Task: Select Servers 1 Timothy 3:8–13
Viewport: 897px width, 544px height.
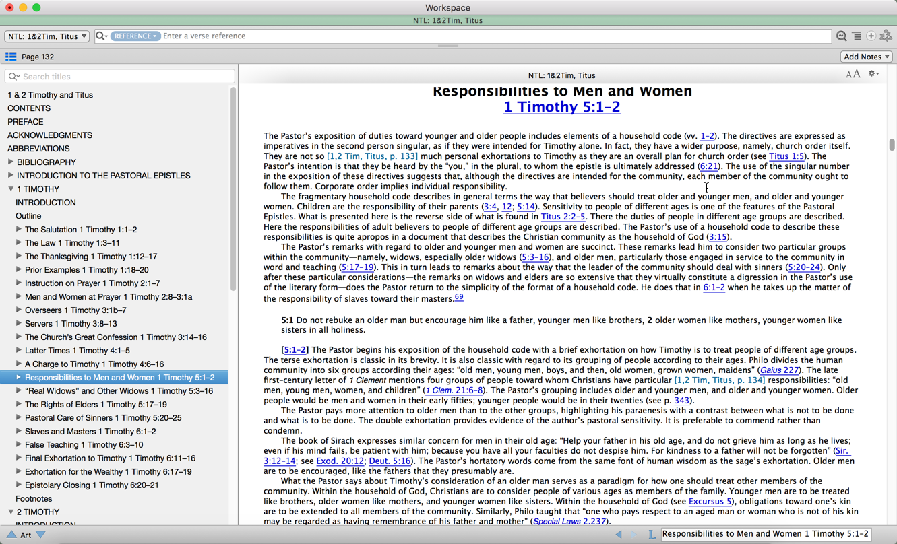Action: 71,324
